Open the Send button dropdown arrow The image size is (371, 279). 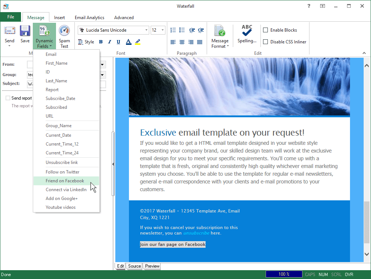(10, 46)
